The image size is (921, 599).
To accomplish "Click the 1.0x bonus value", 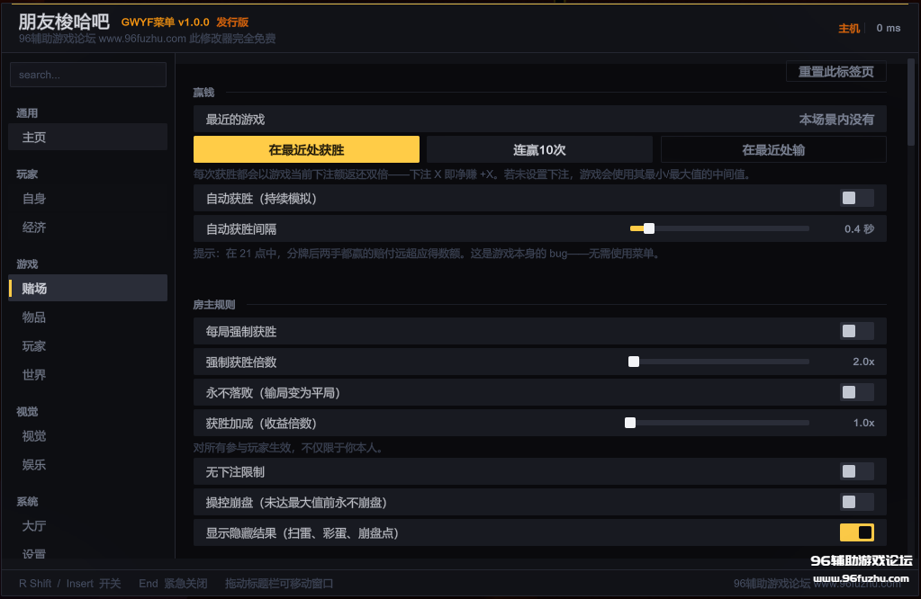I will click(863, 423).
